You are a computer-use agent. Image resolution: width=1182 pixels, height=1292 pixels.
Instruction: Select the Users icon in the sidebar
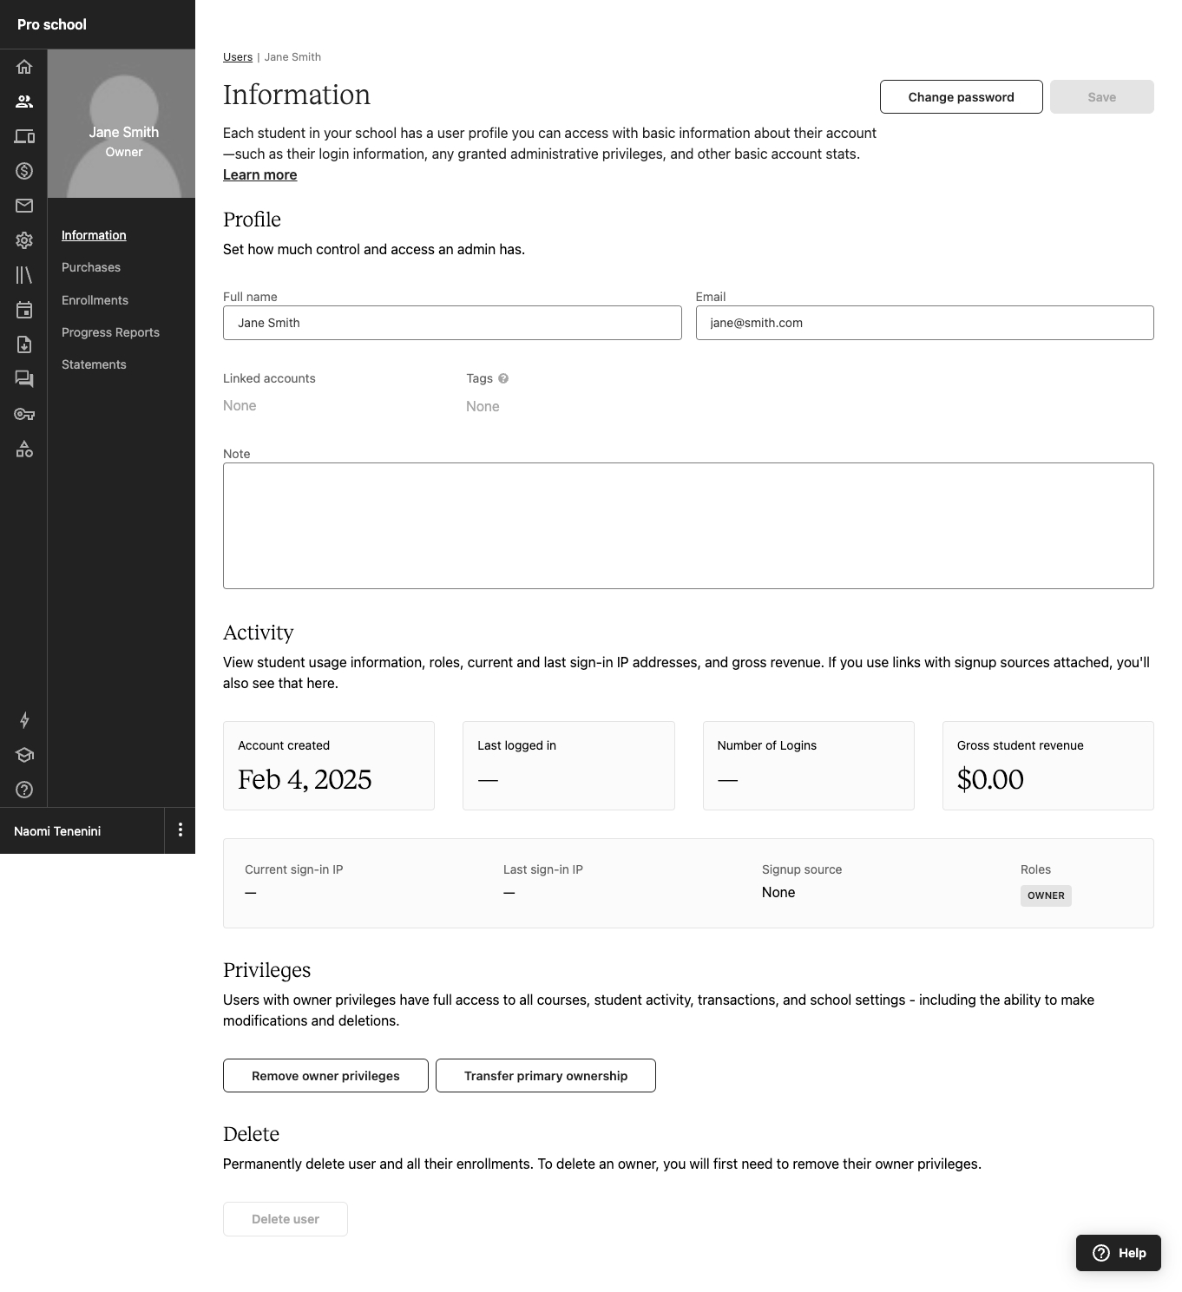click(x=24, y=102)
